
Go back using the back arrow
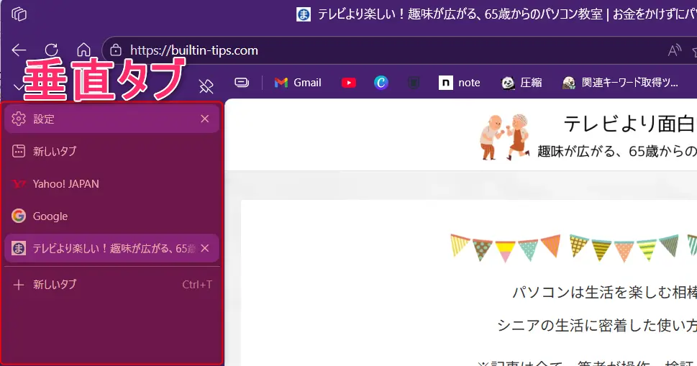click(19, 50)
